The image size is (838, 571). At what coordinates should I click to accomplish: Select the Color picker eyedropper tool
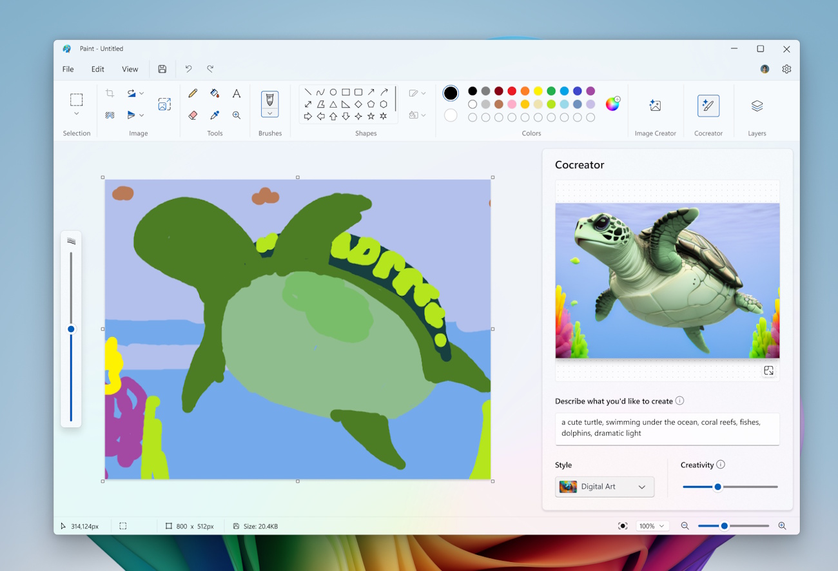click(x=215, y=115)
